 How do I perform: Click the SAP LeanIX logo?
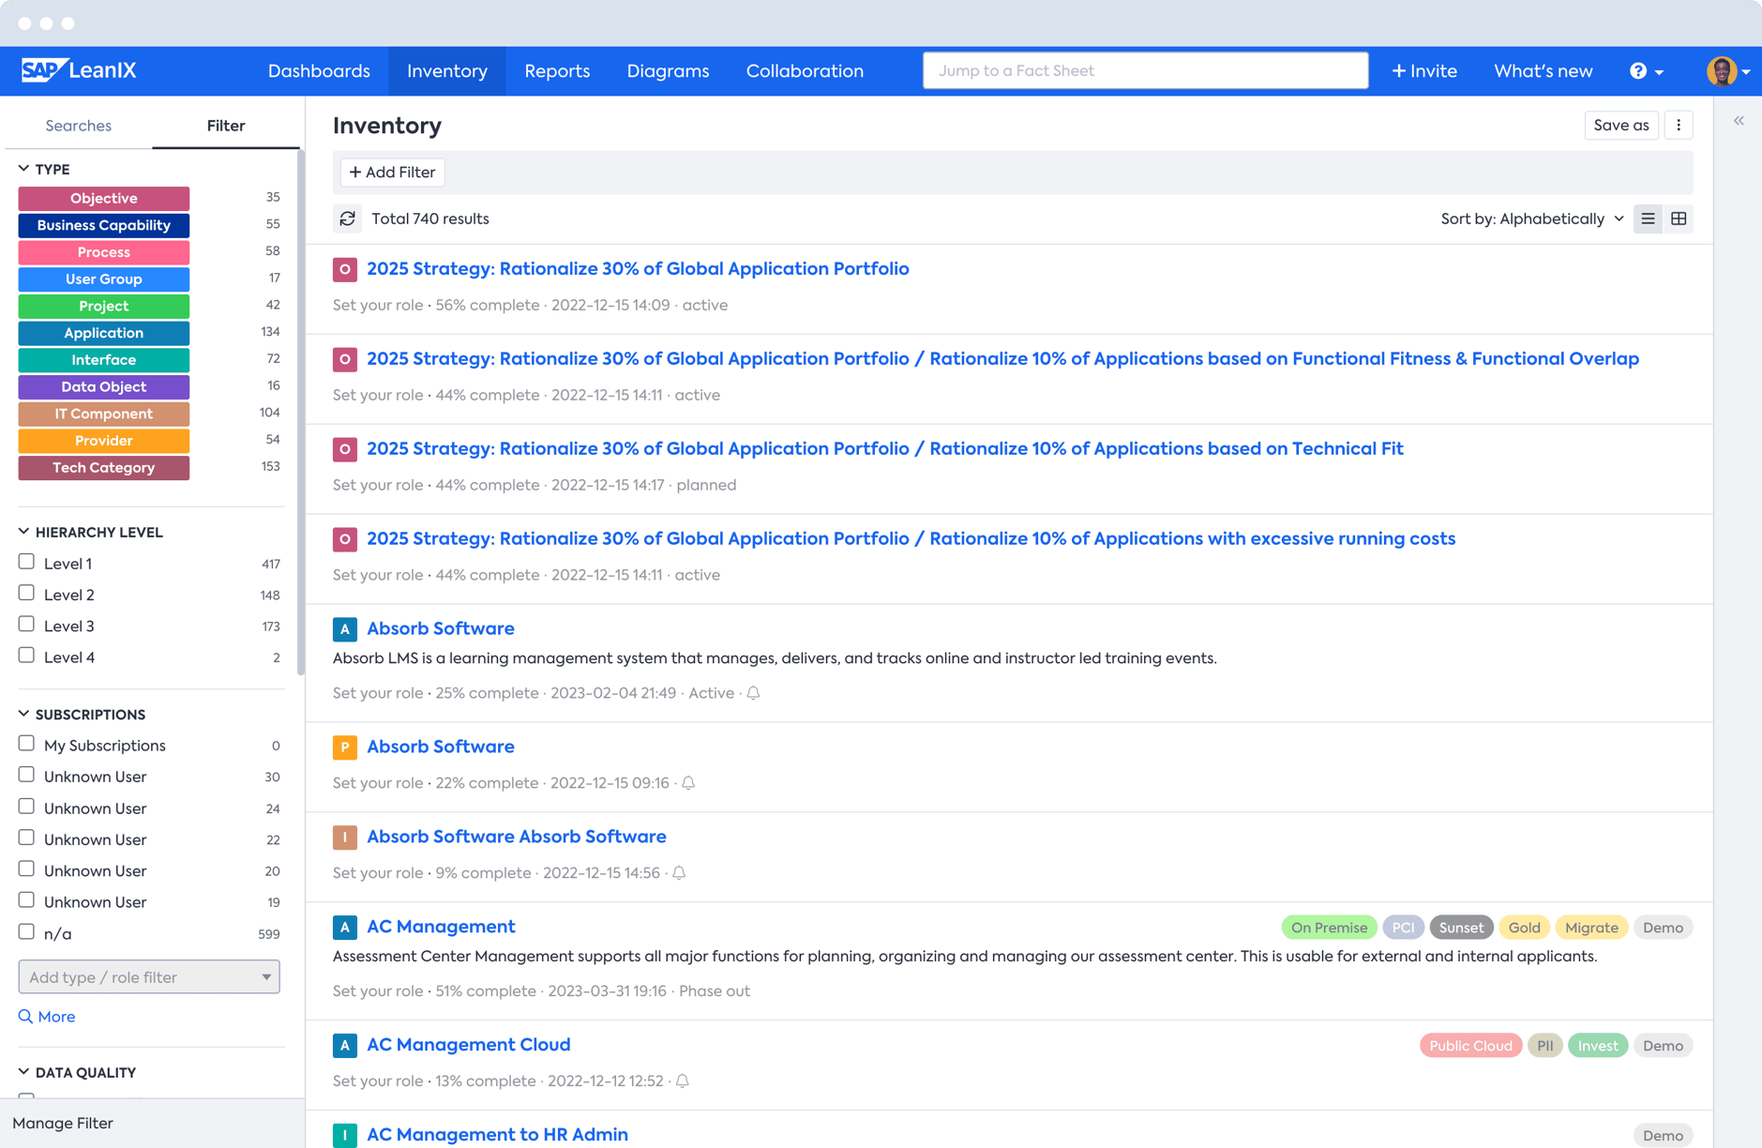79,70
